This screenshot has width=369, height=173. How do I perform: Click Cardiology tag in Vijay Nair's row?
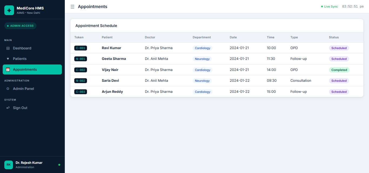coord(203,70)
